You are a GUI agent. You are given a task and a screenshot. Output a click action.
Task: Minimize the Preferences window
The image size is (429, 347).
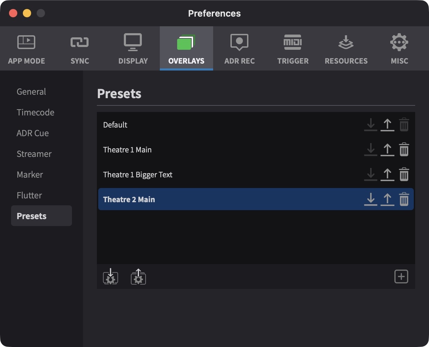pos(27,13)
